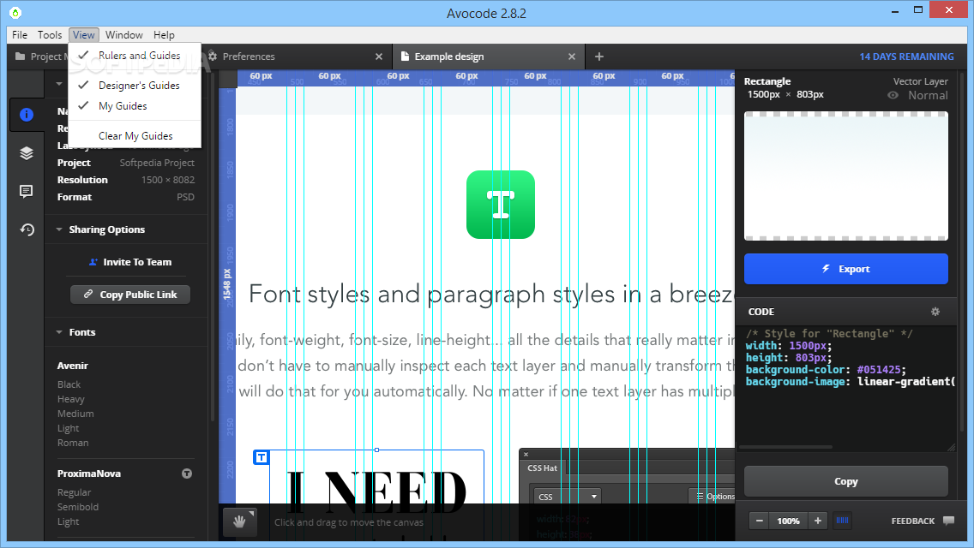Click Invite To Team
Screen dimensions: 974x548
130,262
